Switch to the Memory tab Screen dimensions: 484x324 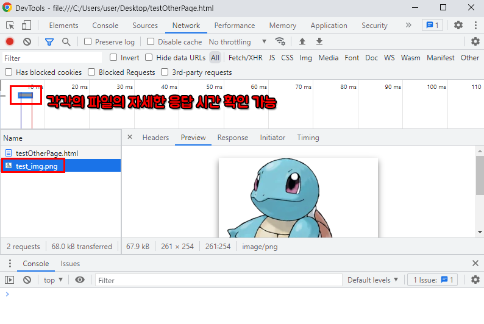click(283, 26)
